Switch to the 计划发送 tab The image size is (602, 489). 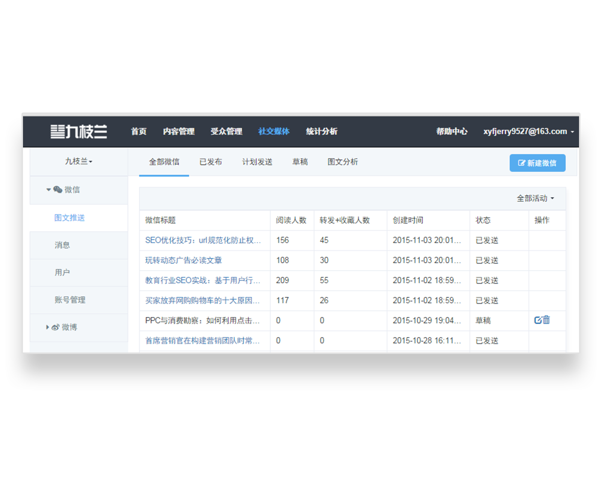click(x=257, y=162)
